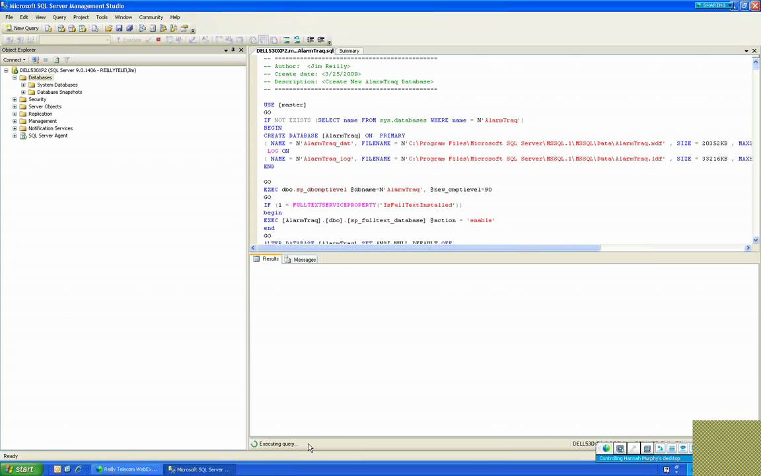Expand the SQL Server Agent node
The height and width of the screenshot is (476, 761).
[x=15, y=136]
